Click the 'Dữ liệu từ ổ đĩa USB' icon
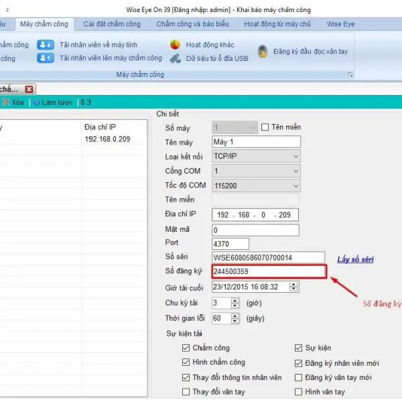 (x=175, y=58)
